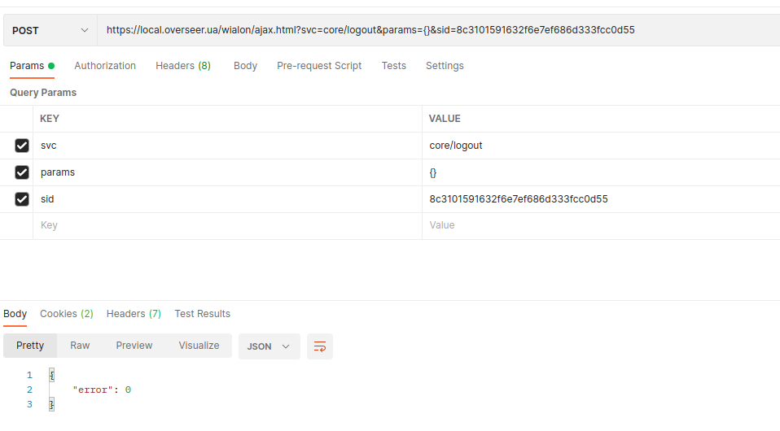Select the Preview response view
780x431 pixels.
tap(134, 346)
